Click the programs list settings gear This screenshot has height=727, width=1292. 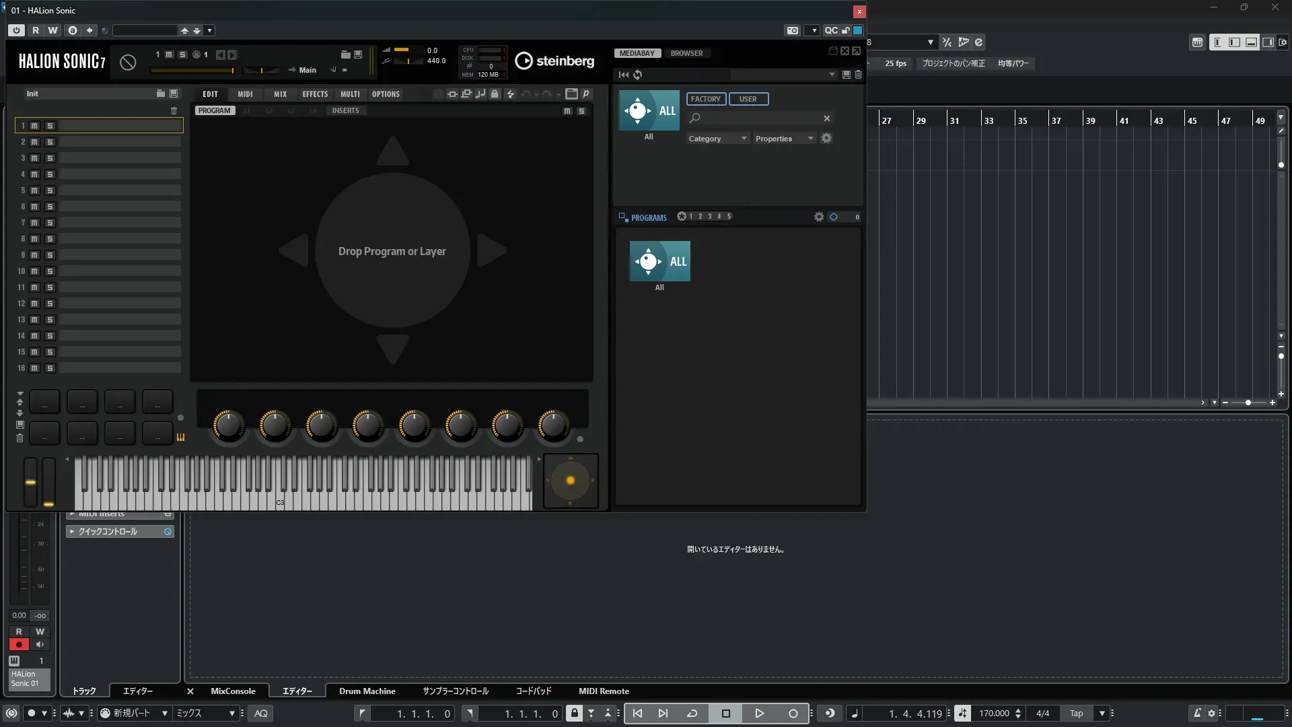[819, 217]
